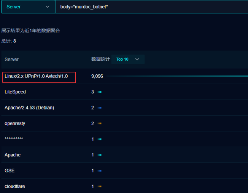
Task: Open the Server field type dropdown
Action: [x=27, y=7]
